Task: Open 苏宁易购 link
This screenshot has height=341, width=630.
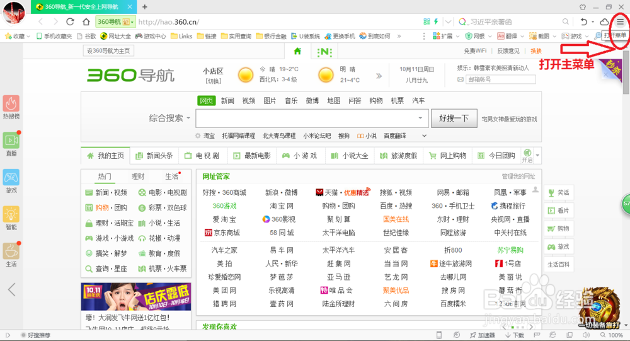Action: (x=510, y=250)
